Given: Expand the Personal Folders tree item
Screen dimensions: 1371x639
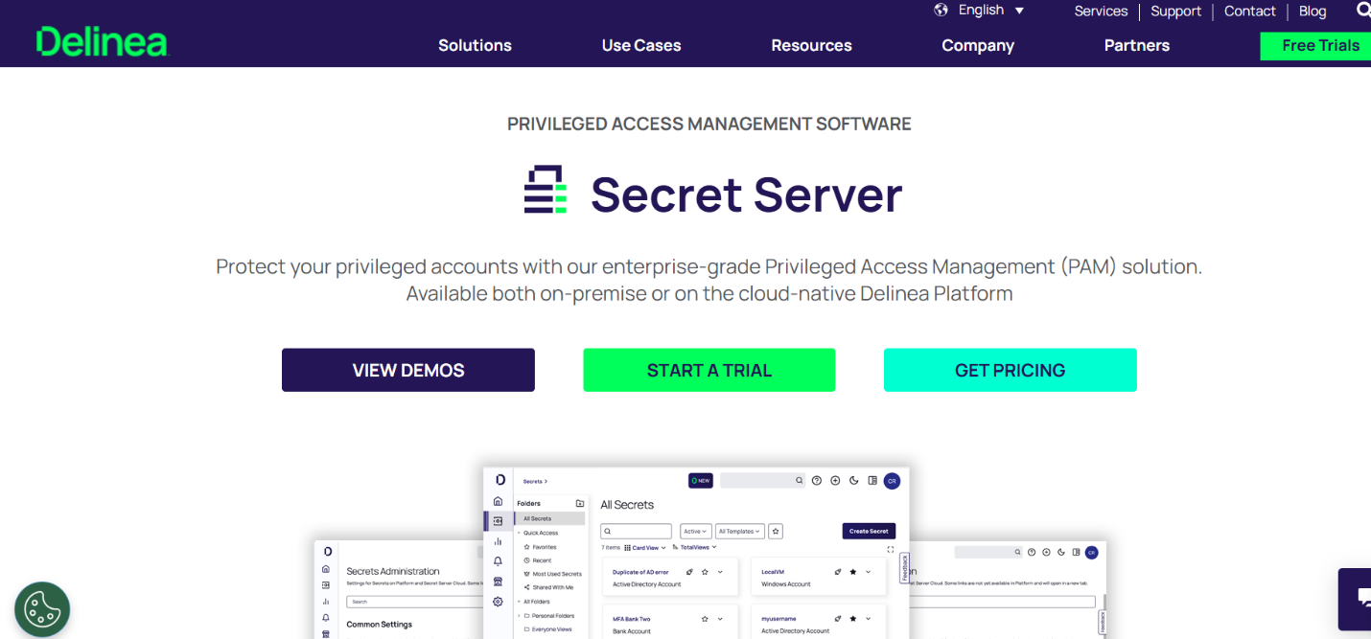Looking at the screenshot, I should pyautogui.click(x=519, y=616).
